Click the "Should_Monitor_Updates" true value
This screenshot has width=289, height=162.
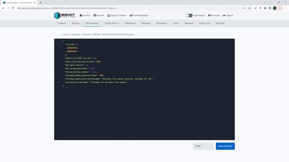pyautogui.click(x=93, y=72)
